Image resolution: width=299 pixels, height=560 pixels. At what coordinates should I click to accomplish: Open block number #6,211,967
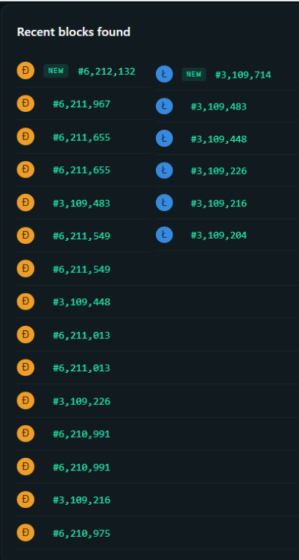pos(81,104)
